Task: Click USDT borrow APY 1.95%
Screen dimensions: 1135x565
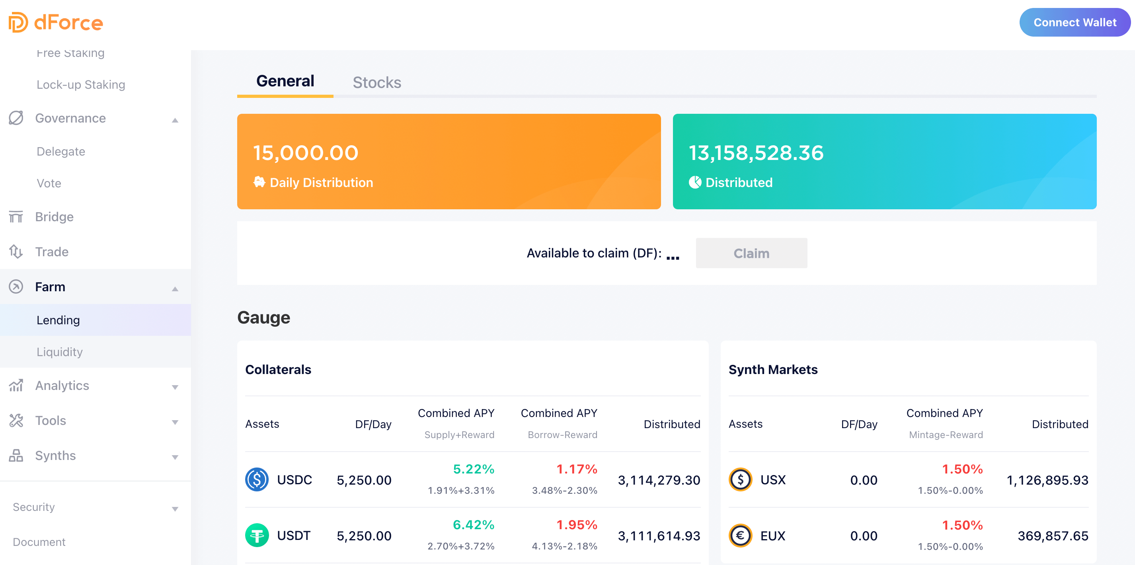Action: point(577,525)
